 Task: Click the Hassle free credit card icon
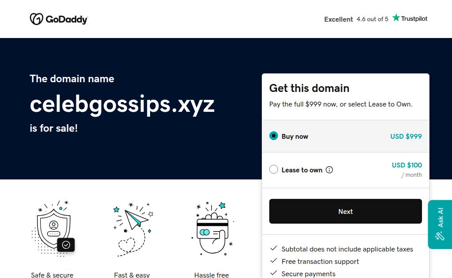pyautogui.click(x=213, y=228)
